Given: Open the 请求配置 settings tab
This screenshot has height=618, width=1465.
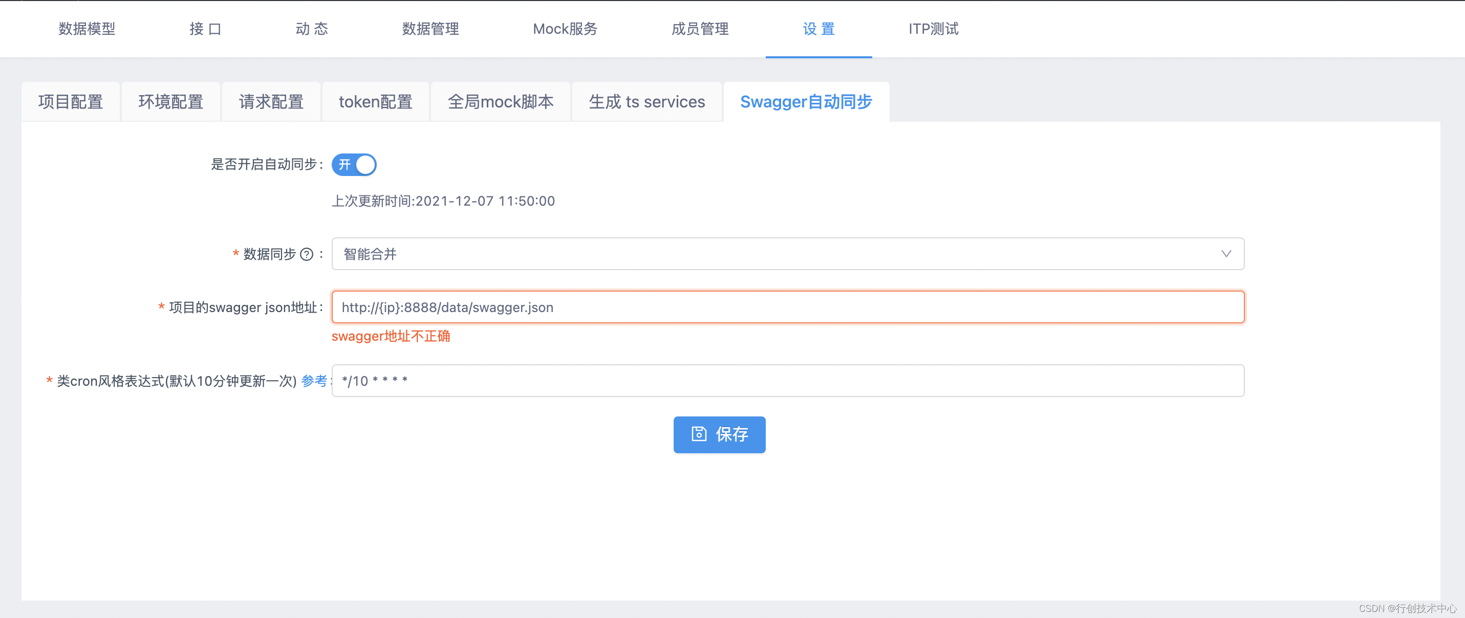Looking at the screenshot, I should [x=271, y=102].
